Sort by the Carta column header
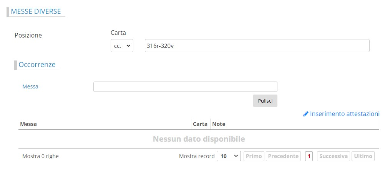390x178 pixels. pyautogui.click(x=200, y=124)
